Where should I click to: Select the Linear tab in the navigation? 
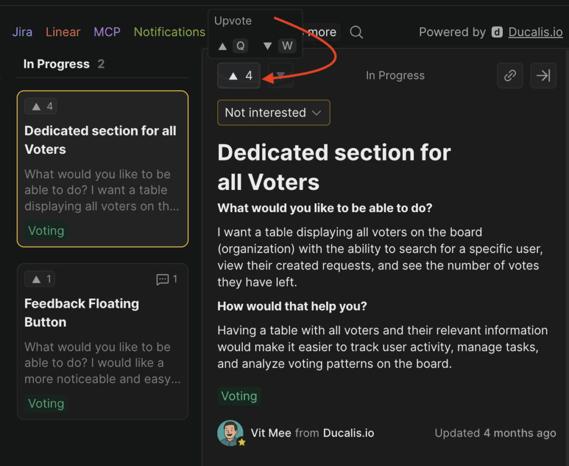pyautogui.click(x=63, y=32)
